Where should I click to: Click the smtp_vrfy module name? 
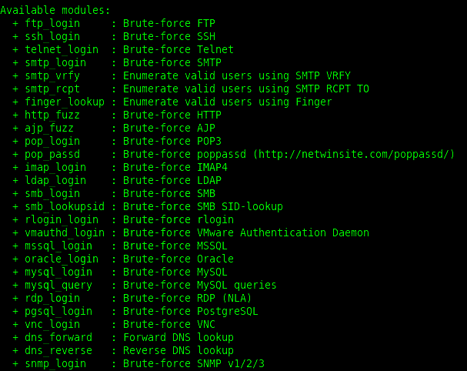tap(52, 75)
